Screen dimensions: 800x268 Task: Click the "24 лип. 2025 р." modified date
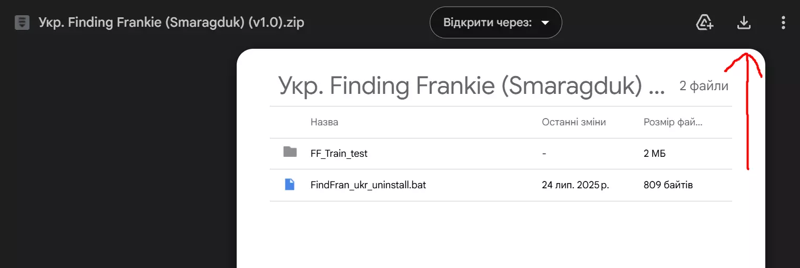click(575, 185)
